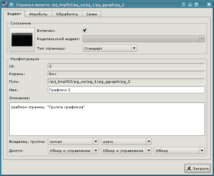This screenshot has width=214, height=176.
Task: Click the title bar Help question mark
Action: (184, 5)
